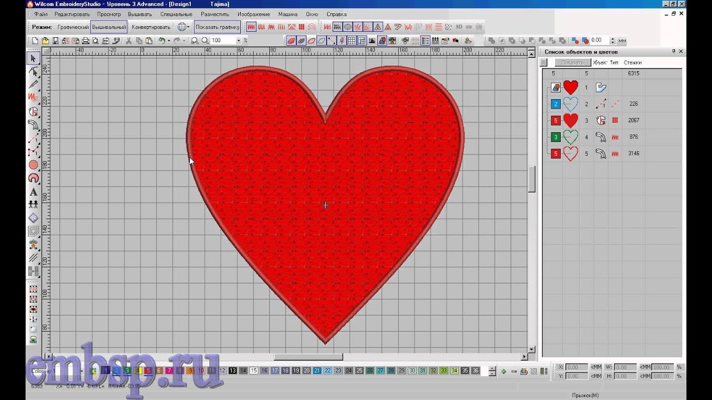This screenshot has width=712, height=400.
Task: Click the green plus add color icon
Action: 504,372
